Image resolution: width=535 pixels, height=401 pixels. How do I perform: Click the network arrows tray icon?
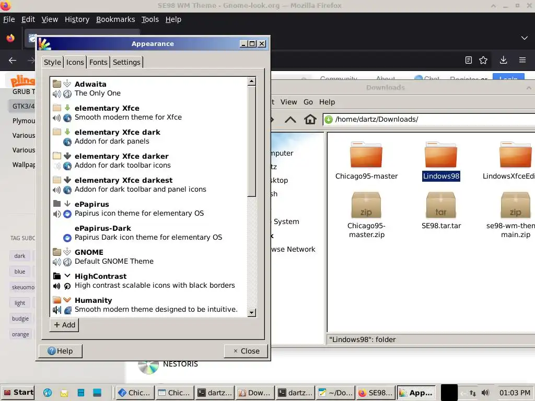point(472,393)
